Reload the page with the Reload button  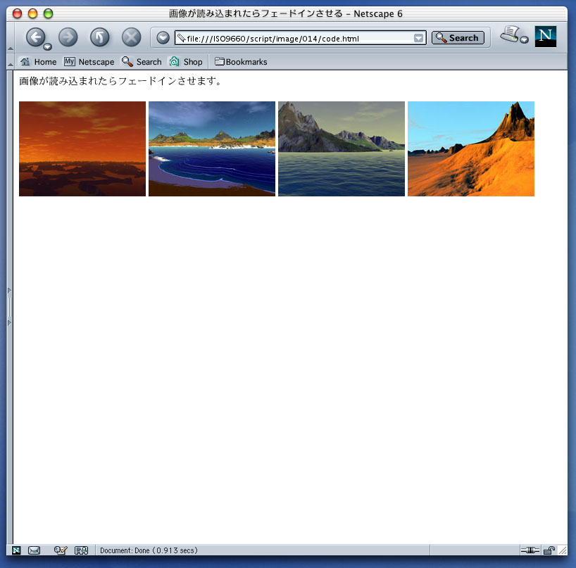coord(99,37)
